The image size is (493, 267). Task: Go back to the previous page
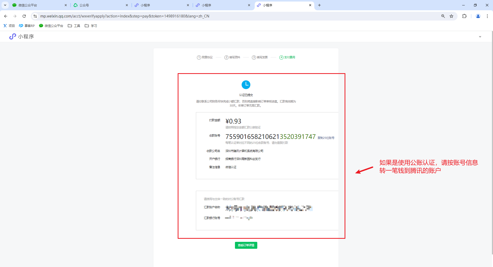tap(6, 16)
